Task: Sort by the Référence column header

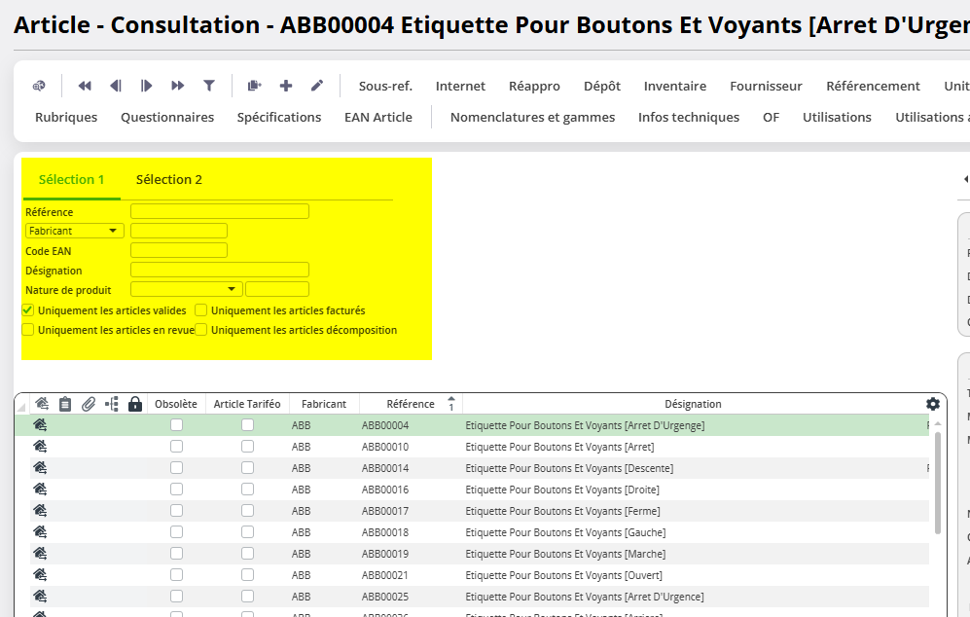Action: click(x=411, y=404)
